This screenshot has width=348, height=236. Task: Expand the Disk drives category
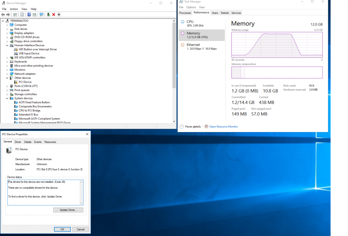pyautogui.click(x=7, y=29)
